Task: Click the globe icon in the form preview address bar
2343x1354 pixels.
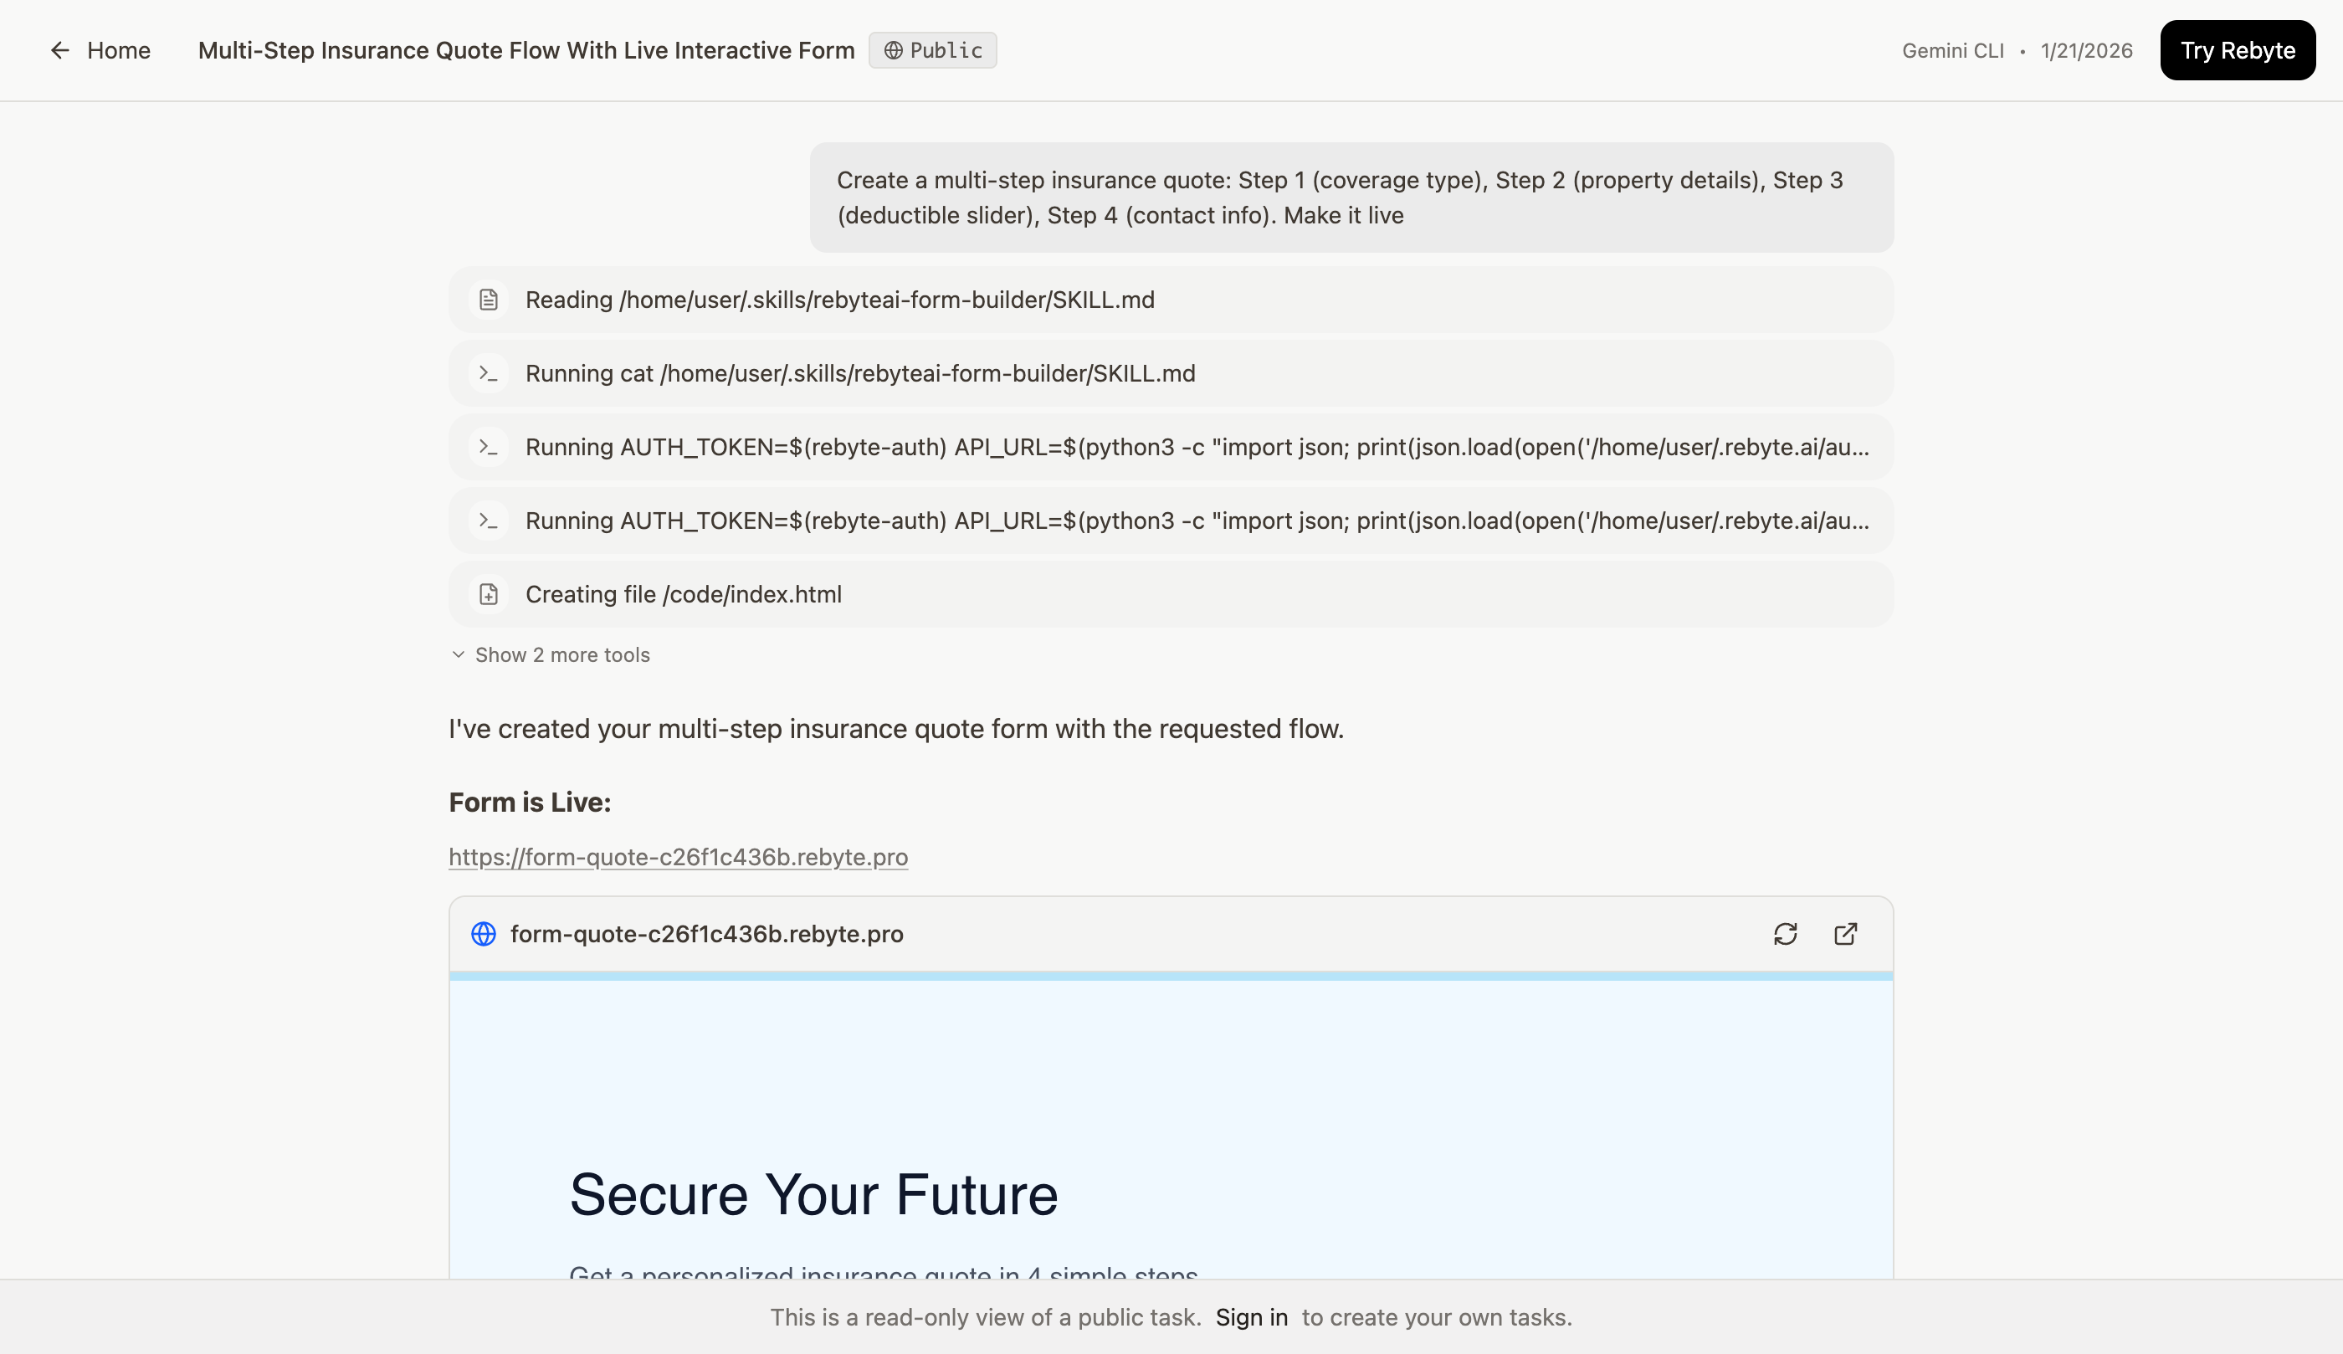Action: [484, 934]
